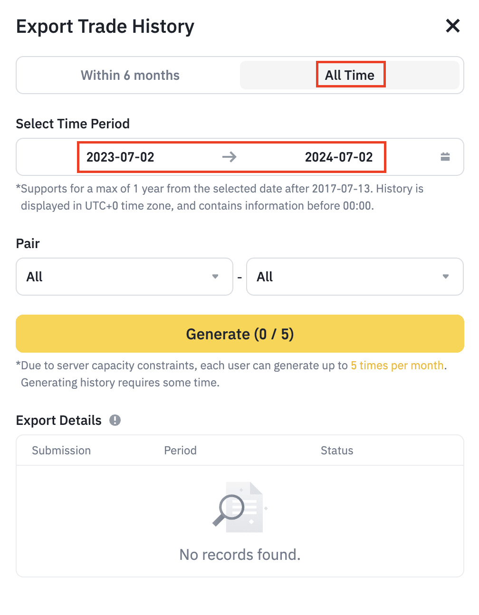Open the 5 times per month link
This screenshot has height=615, width=479.
397,365
